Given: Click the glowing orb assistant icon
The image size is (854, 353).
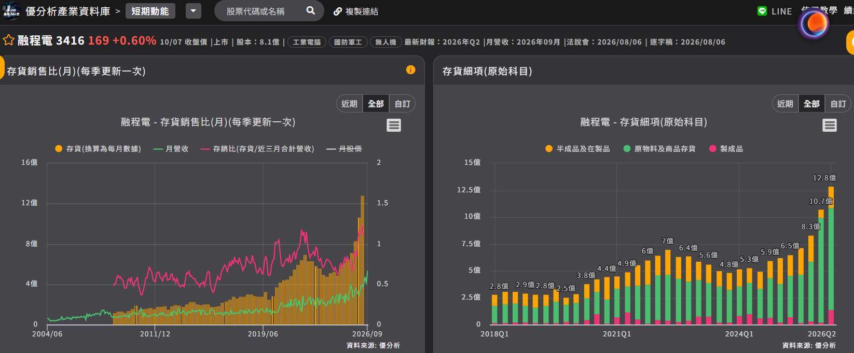Looking at the screenshot, I should tap(814, 23).
